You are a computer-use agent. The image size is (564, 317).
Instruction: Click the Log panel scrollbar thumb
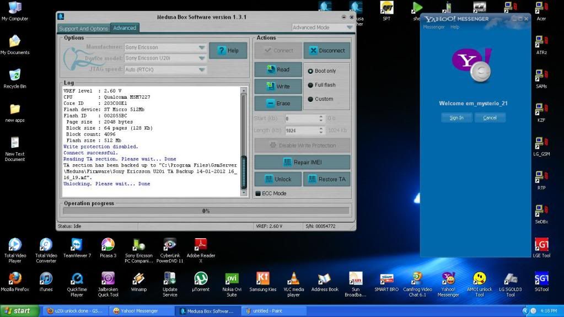click(x=244, y=172)
